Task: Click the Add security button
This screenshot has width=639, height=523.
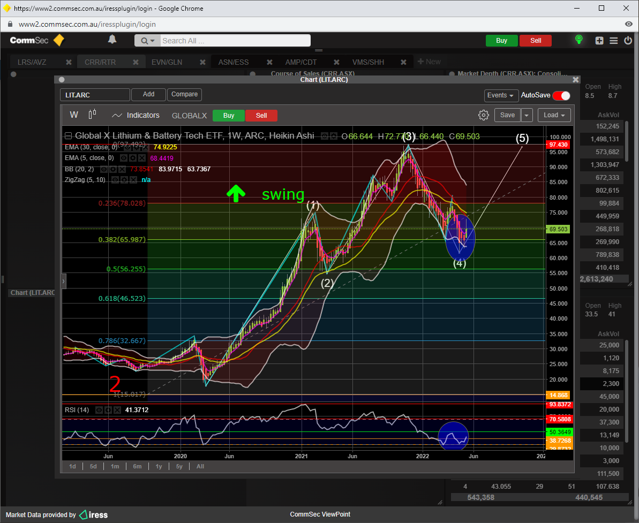Action: click(149, 95)
